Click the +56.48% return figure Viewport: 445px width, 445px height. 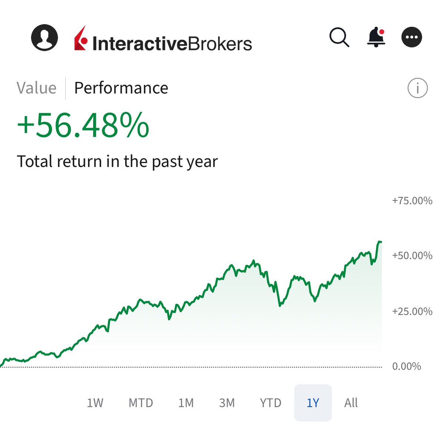point(83,125)
